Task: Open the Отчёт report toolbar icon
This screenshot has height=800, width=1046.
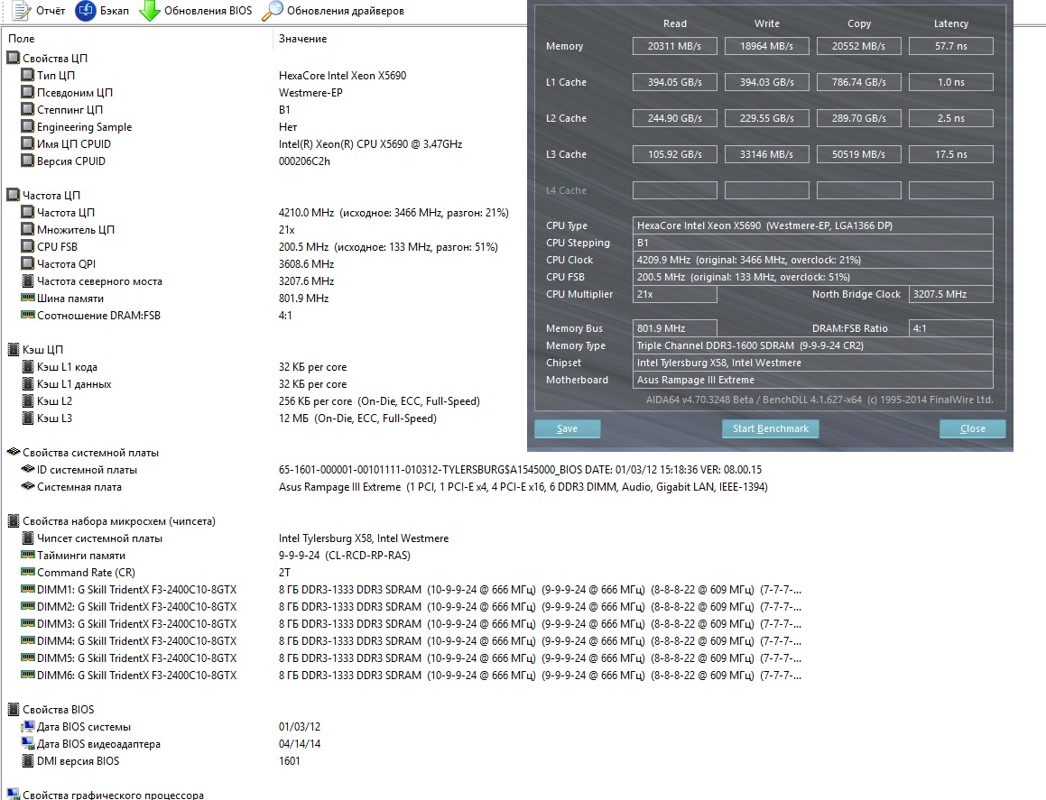Action: [x=22, y=11]
